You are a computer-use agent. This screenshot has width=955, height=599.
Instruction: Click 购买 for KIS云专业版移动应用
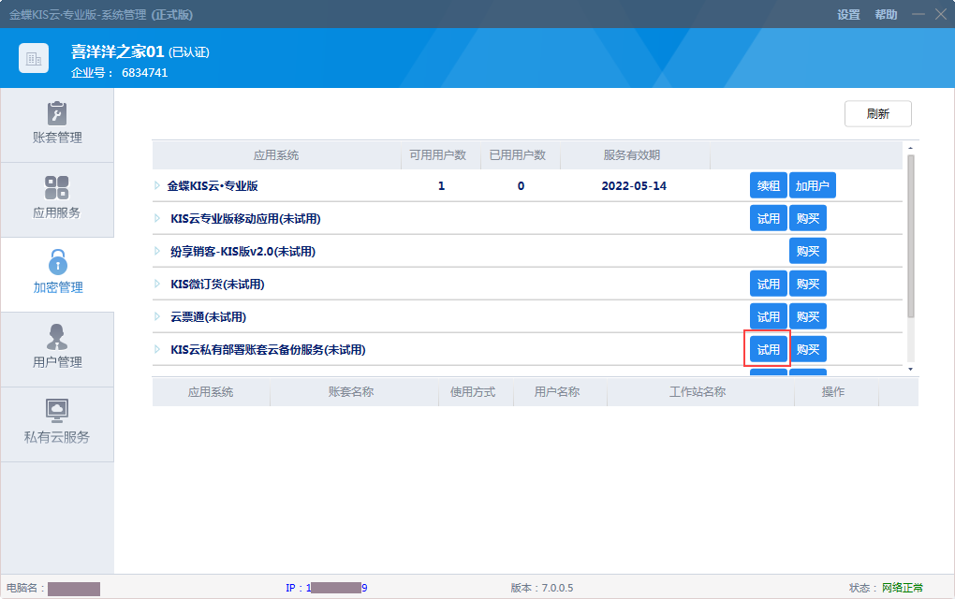point(808,218)
